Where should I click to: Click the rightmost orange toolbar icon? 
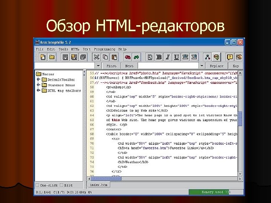[x=239, y=57]
